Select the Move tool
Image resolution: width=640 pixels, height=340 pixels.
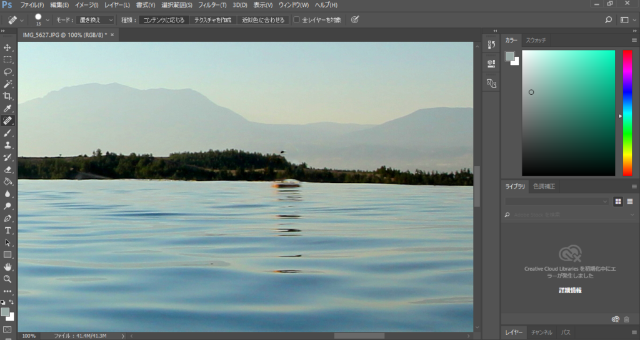click(x=7, y=47)
